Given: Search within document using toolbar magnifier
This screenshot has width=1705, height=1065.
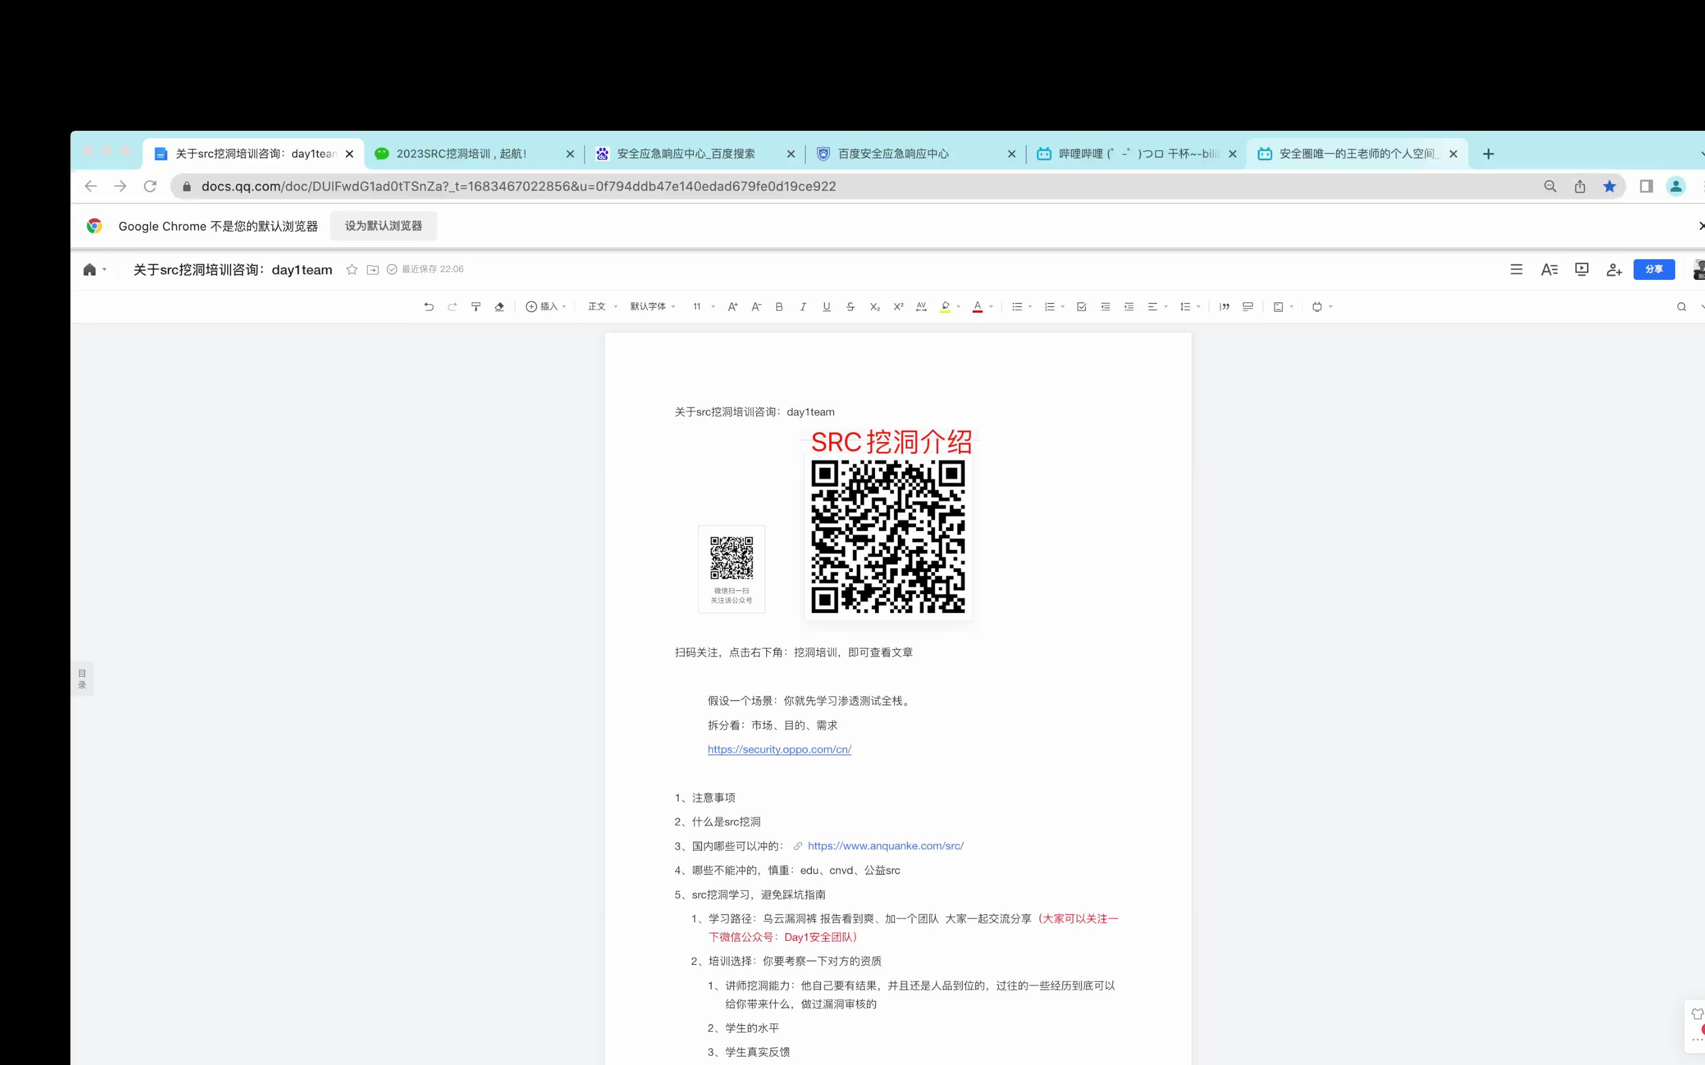Looking at the screenshot, I should pyautogui.click(x=1681, y=307).
